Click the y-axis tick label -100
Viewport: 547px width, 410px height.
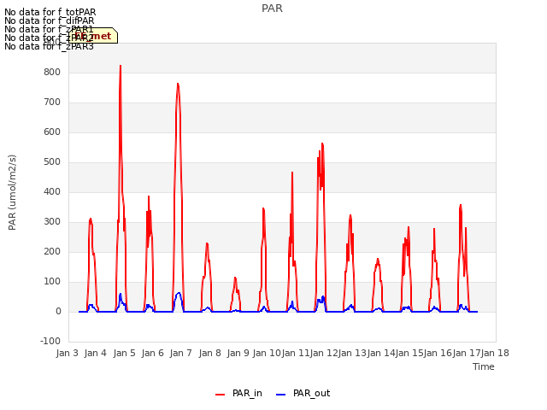pyautogui.click(x=50, y=341)
